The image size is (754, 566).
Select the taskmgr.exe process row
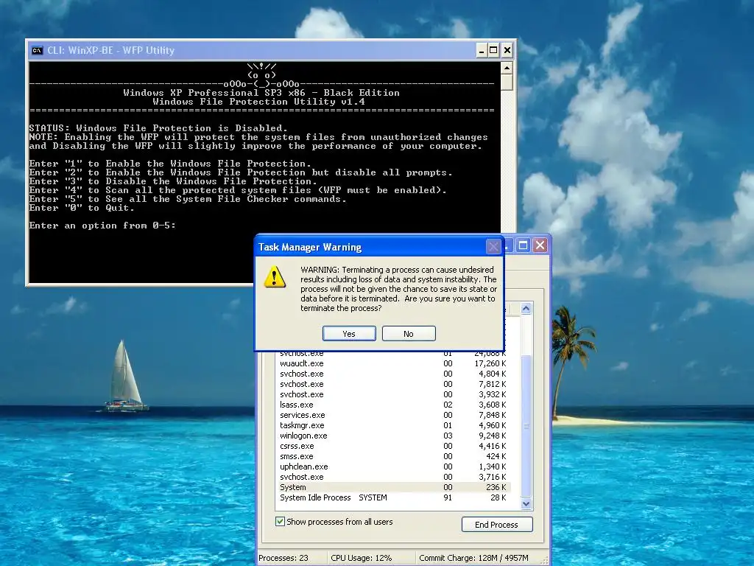[395, 425]
